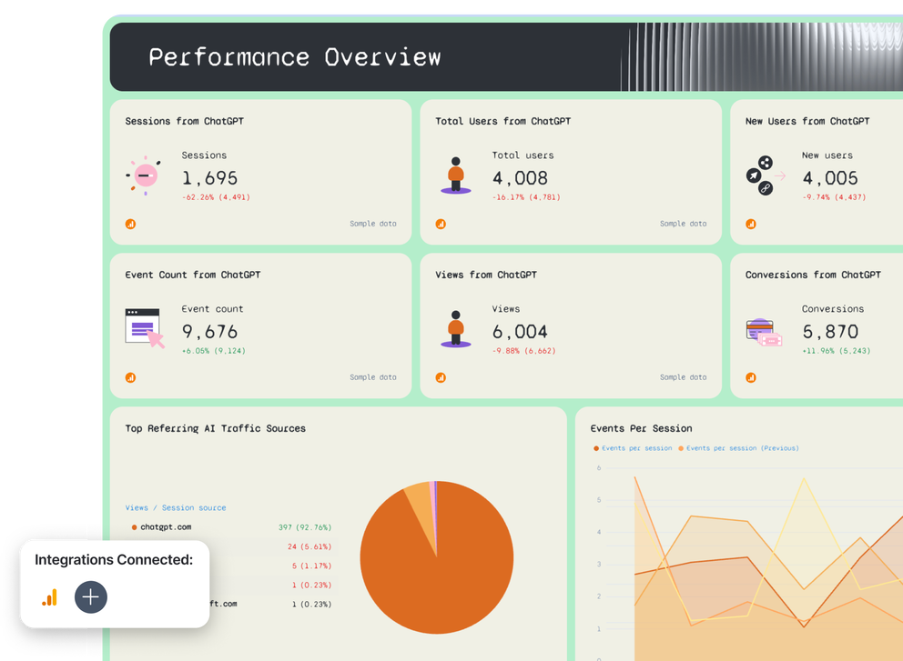Click the plus button in the Integrations Connected widget
The image size is (903, 661).
click(x=90, y=597)
